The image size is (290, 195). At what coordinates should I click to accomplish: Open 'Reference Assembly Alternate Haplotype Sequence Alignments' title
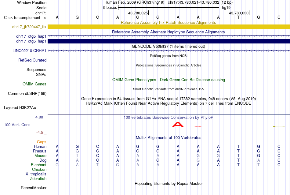point(169,32)
